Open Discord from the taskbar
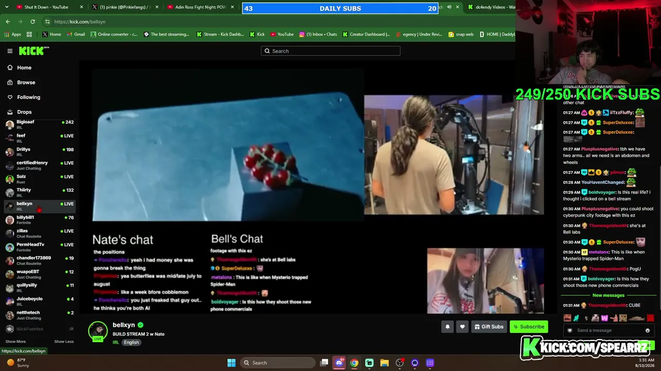The width and height of the screenshot is (661, 371). coord(339,363)
